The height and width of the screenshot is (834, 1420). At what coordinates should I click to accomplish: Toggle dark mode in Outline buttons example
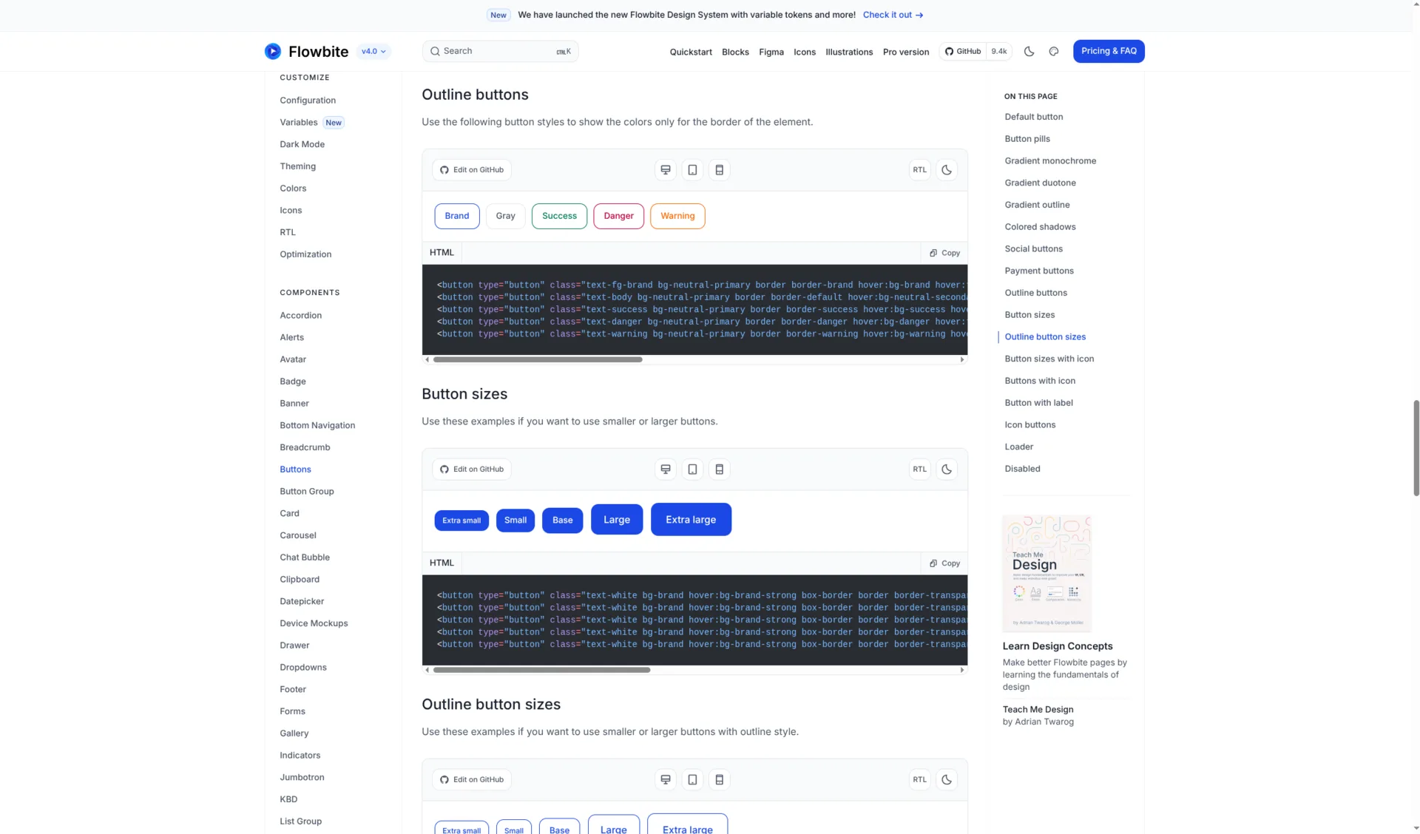(x=947, y=170)
